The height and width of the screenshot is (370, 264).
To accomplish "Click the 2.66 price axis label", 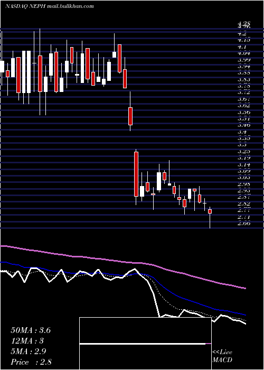I will coord(244,224).
